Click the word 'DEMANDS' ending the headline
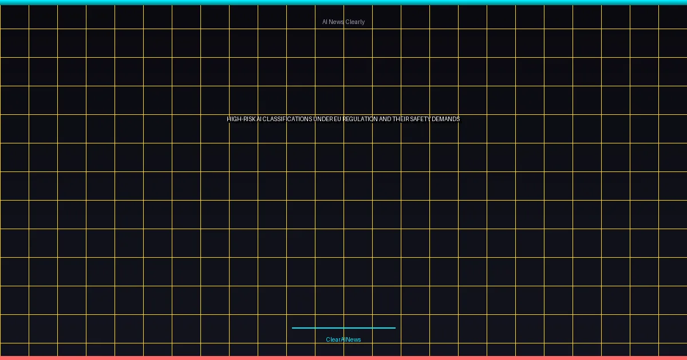This screenshot has width=687, height=360. coord(445,119)
